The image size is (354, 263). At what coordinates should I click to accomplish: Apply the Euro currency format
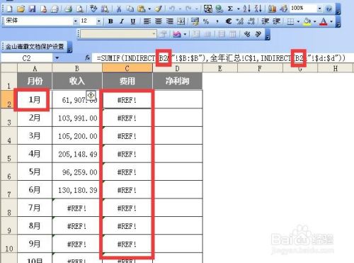pyautogui.click(x=228, y=21)
